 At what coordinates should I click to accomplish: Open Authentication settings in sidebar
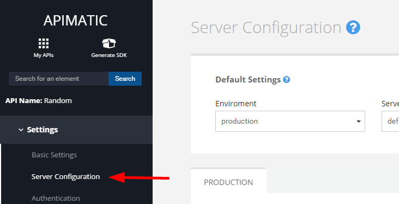pyautogui.click(x=56, y=198)
